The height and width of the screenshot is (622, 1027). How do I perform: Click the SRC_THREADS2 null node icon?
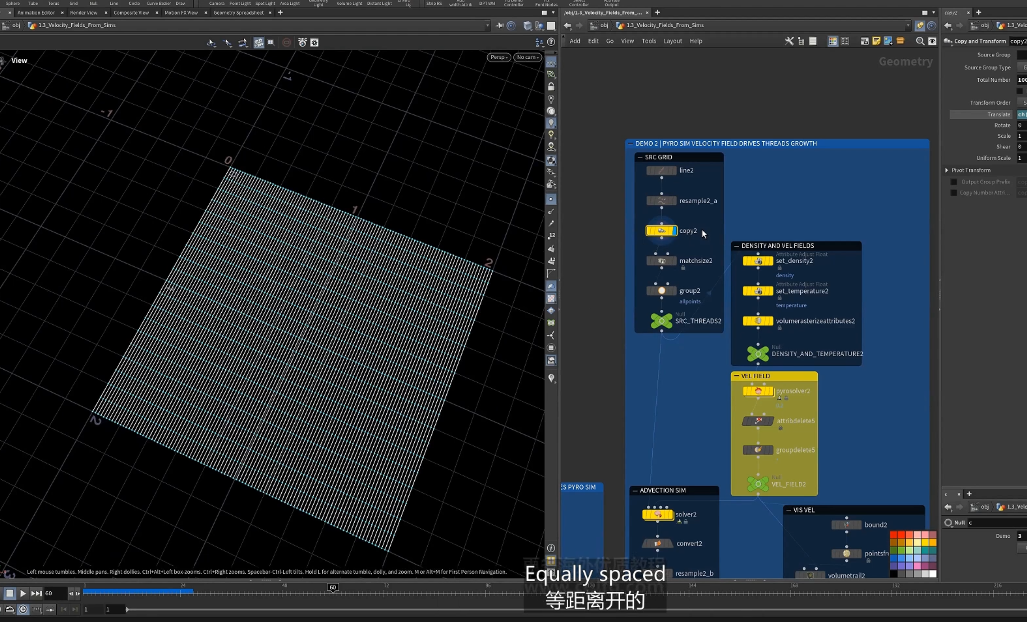pos(661,321)
